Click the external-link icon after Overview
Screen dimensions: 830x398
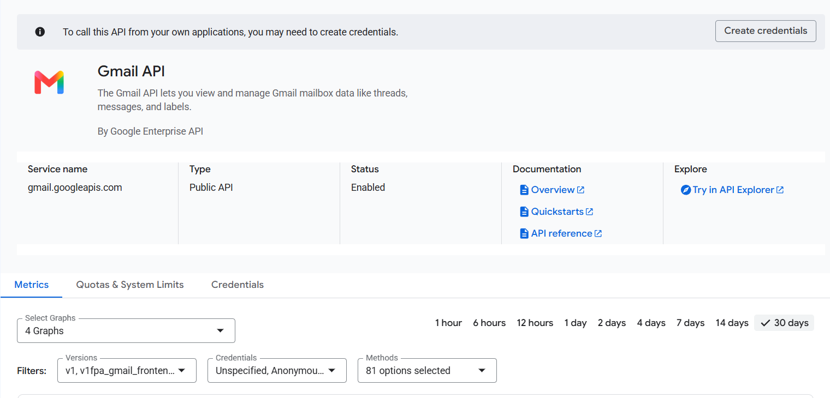tap(581, 190)
